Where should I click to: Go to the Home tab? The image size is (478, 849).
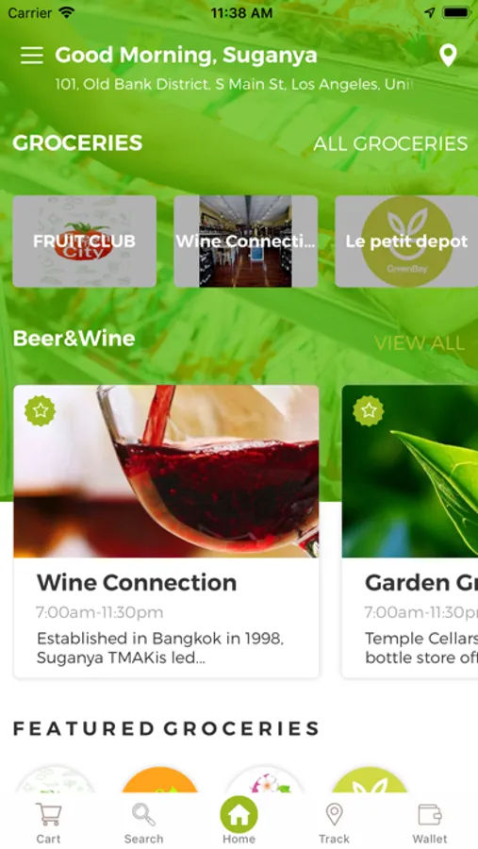(x=239, y=821)
